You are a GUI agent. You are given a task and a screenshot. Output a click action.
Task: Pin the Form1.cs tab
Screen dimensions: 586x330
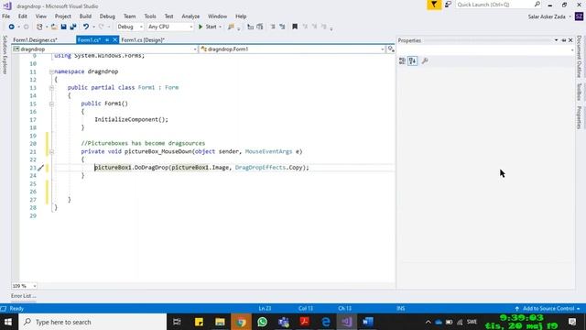point(107,40)
